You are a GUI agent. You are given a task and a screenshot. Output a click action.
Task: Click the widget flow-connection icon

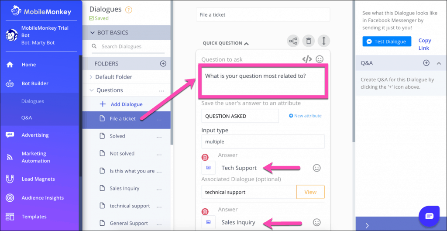(x=293, y=41)
